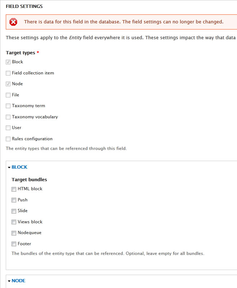Enable the User target type checkbox
Image resolution: width=237 pixels, height=288 pixels.
[8, 128]
